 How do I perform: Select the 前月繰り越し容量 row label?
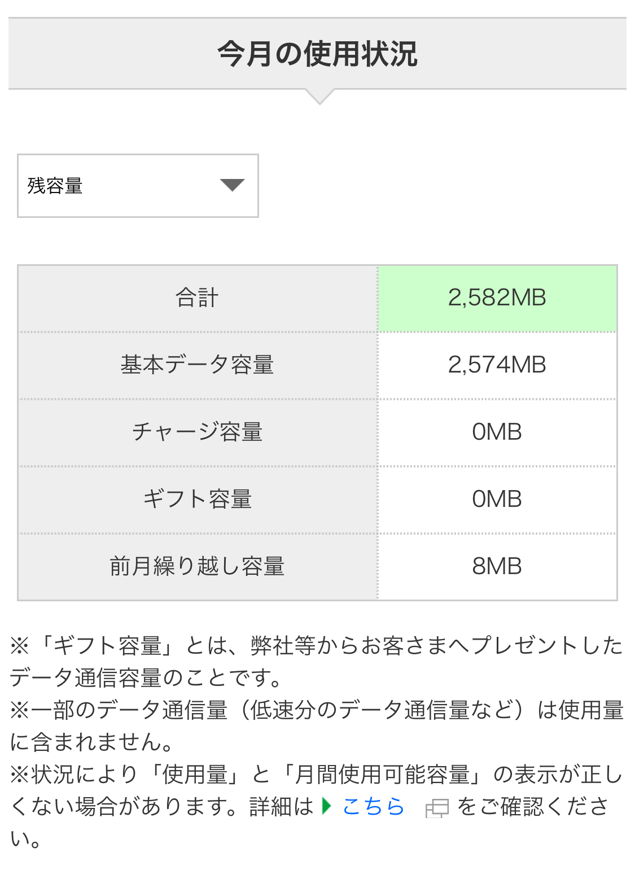point(198,566)
